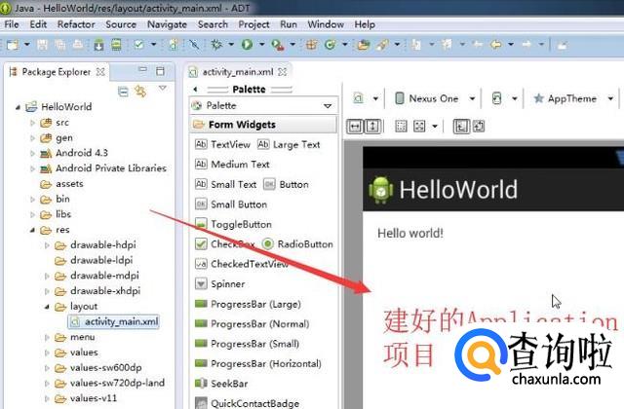Screen dimensions: 624x409
Task: Select the ToggleButton palette widget
Action: pyautogui.click(x=233, y=224)
